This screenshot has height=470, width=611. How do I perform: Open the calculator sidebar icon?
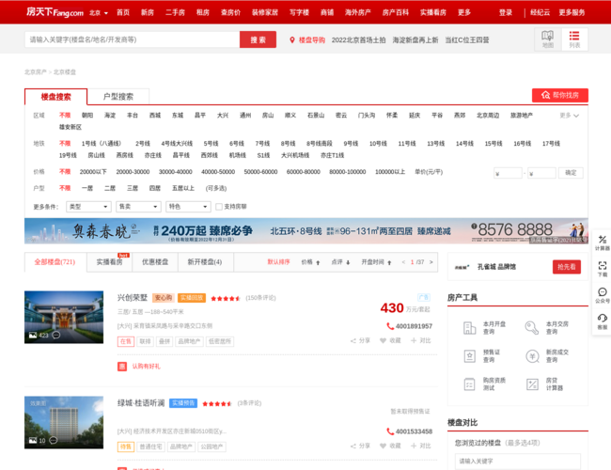point(603,240)
